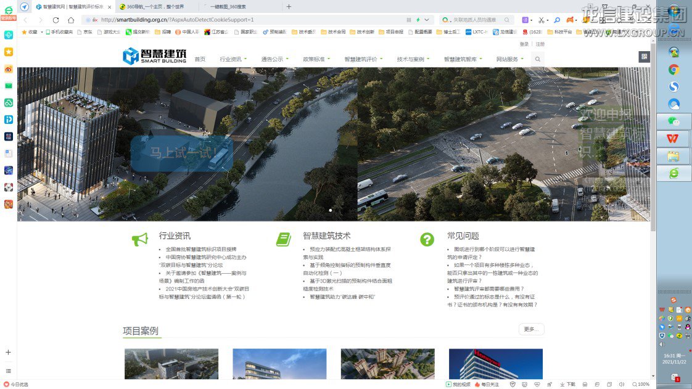Open the 网站服务 dropdown menu
The image size is (692, 389).
point(509,59)
